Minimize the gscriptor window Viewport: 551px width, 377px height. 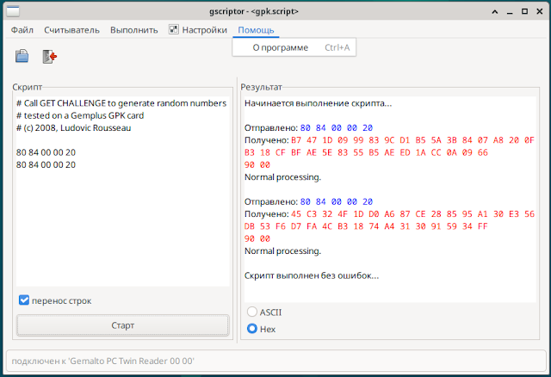pyautogui.click(x=510, y=11)
